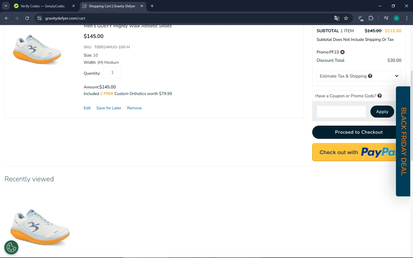Save the shoes for later
Screen dimensions: 413x258
(x=109, y=108)
